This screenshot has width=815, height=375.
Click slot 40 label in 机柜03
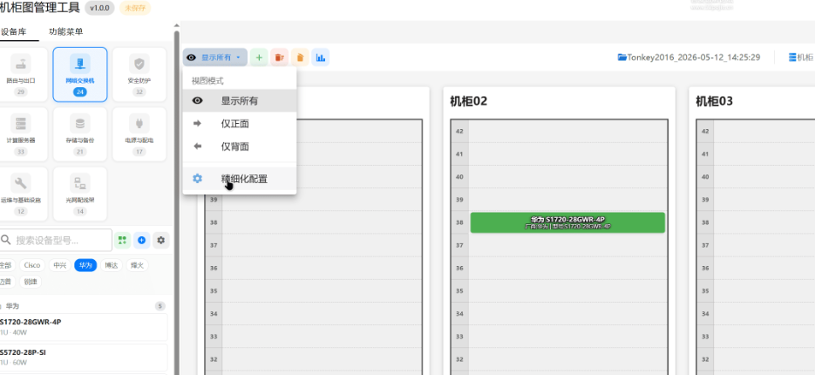pos(705,177)
